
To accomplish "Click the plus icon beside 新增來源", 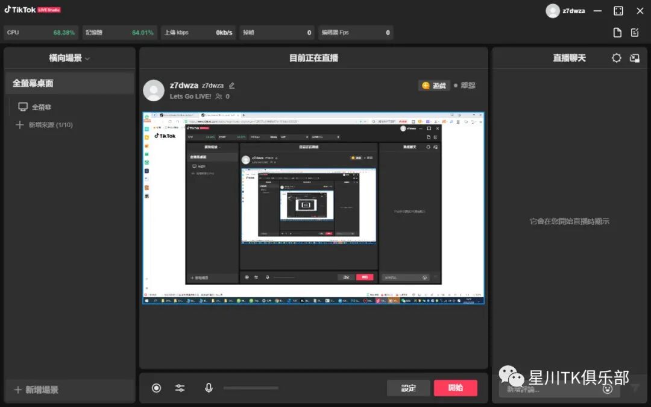I will click(x=19, y=125).
